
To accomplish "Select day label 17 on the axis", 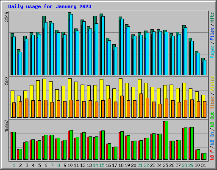I will [114, 165].
